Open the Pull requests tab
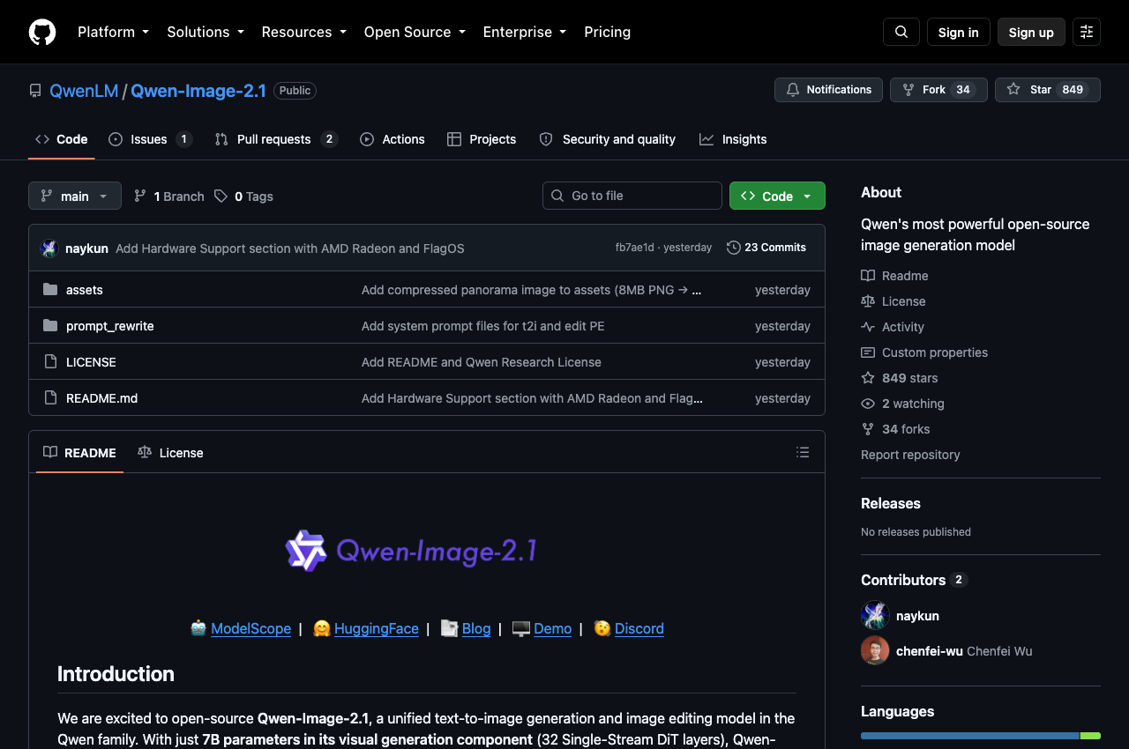This screenshot has width=1129, height=749. click(276, 139)
